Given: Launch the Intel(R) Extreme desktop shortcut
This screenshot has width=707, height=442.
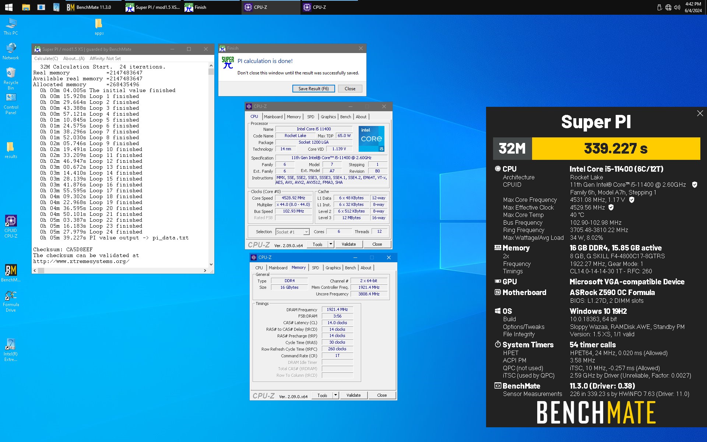Looking at the screenshot, I should 11,350.
